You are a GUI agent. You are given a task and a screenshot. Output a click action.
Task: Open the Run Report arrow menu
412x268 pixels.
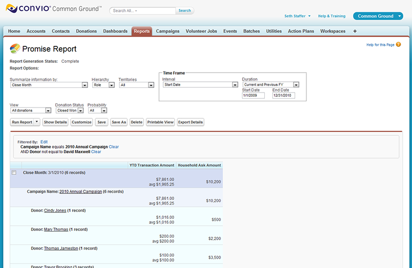[37, 122]
